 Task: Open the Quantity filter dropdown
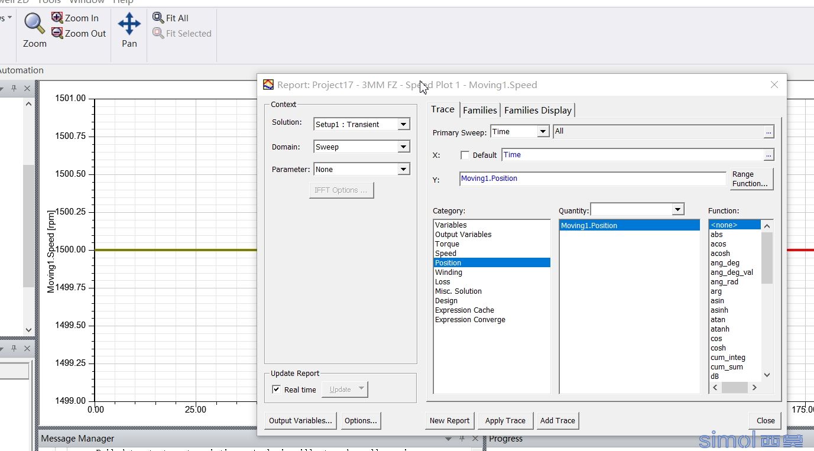[x=677, y=209]
